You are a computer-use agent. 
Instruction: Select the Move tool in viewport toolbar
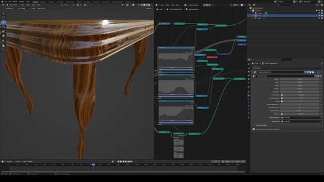(4, 22)
